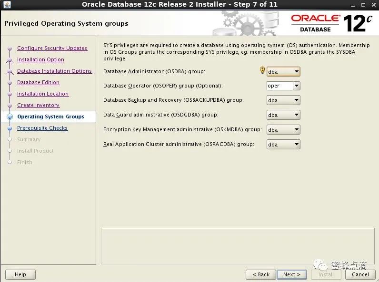Open the OSDGDBA group dropdown
The width and height of the screenshot is (379, 282).
tap(283, 115)
